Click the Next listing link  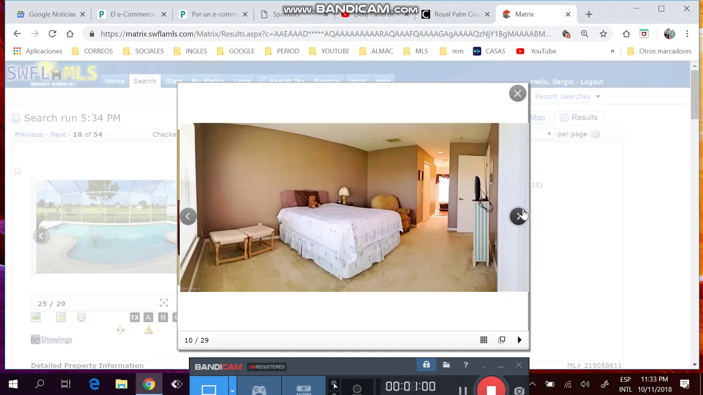(x=58, y=134)
